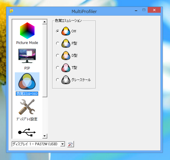Click the T型 option label
The height and width of the screenshot is (160, 170).
tap(74, 68)
